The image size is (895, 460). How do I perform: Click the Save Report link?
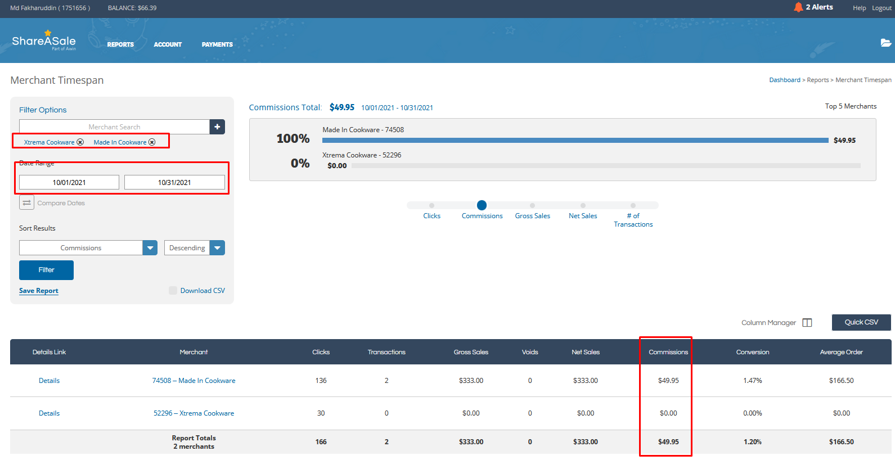coord(39,291)
